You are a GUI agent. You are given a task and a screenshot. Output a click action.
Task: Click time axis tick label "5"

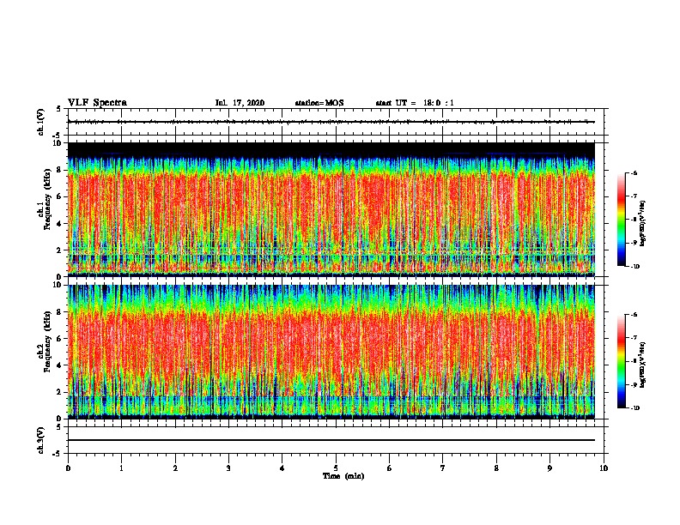pyautogui.click(x=336, y=468)
